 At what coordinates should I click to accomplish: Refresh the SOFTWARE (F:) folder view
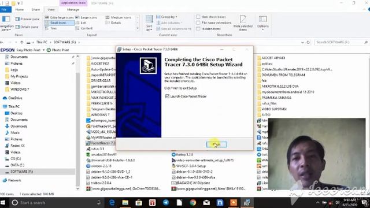point(308,42)
